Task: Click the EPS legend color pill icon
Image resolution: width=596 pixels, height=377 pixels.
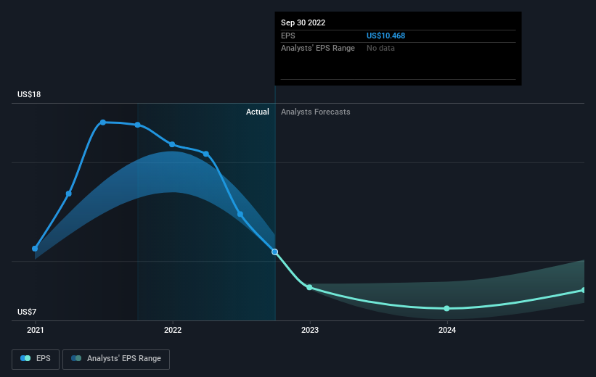Action: point(25,358)
